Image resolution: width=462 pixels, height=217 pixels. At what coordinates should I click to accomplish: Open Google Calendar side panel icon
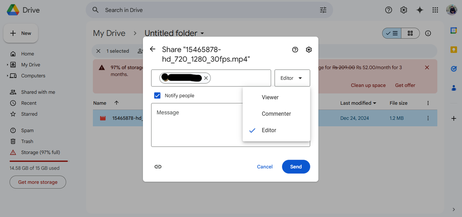pyautogui.click(x=454, y=31)
